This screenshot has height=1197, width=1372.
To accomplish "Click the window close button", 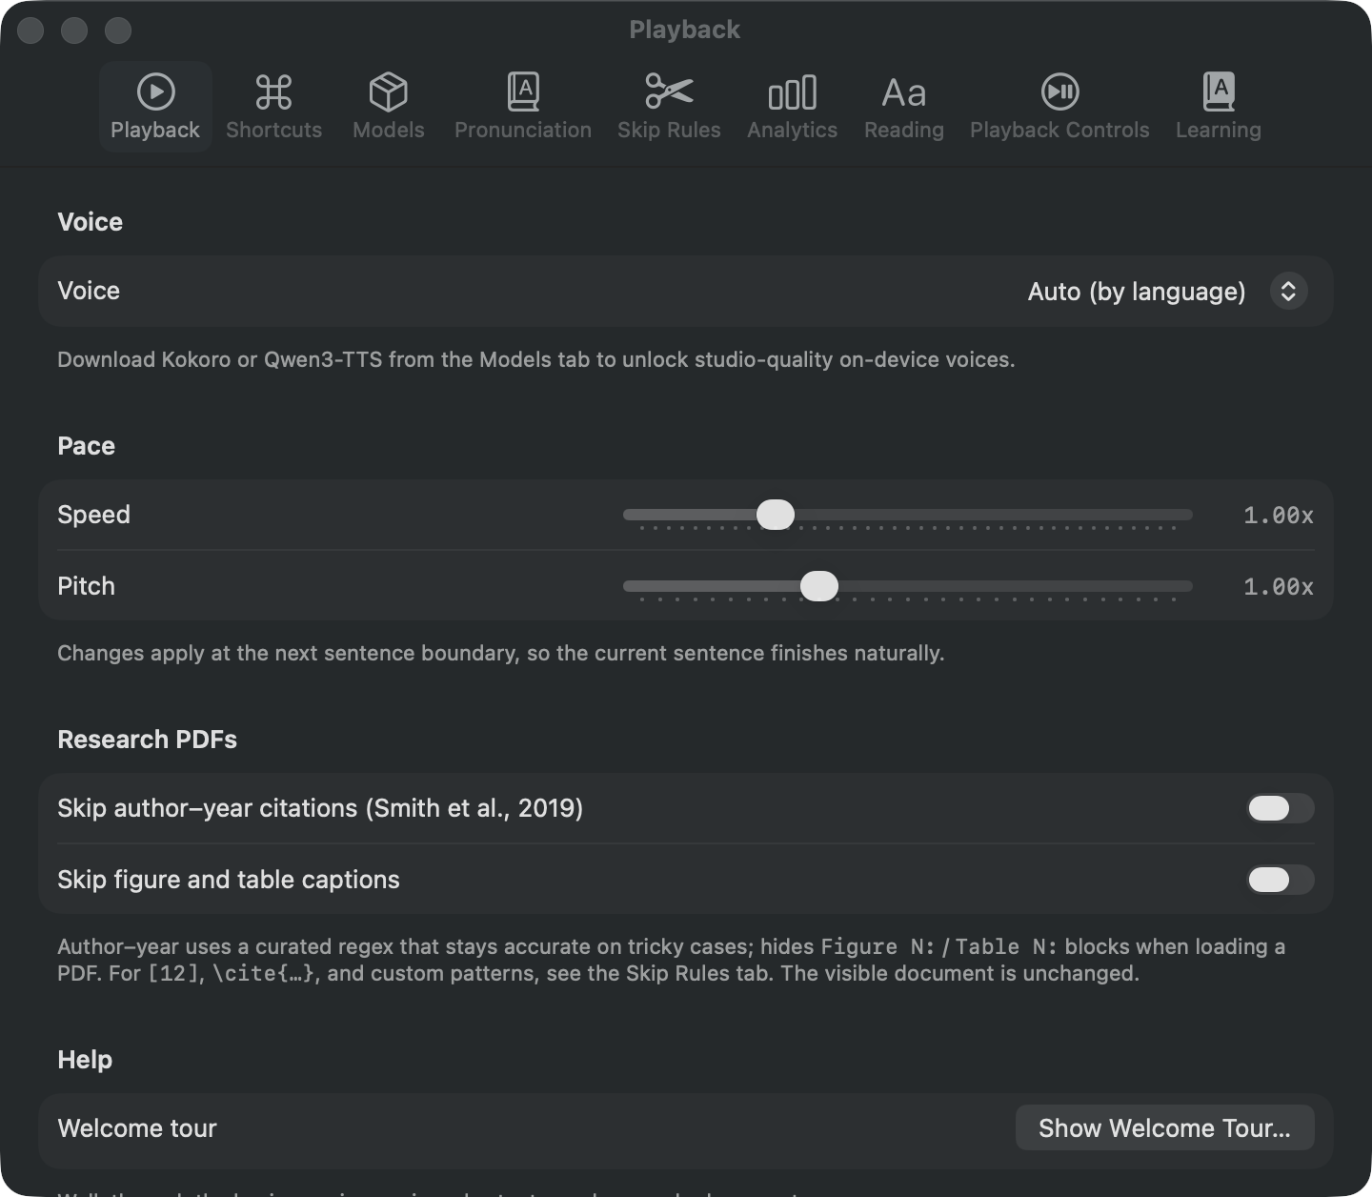I will click(x=30, y=30).
